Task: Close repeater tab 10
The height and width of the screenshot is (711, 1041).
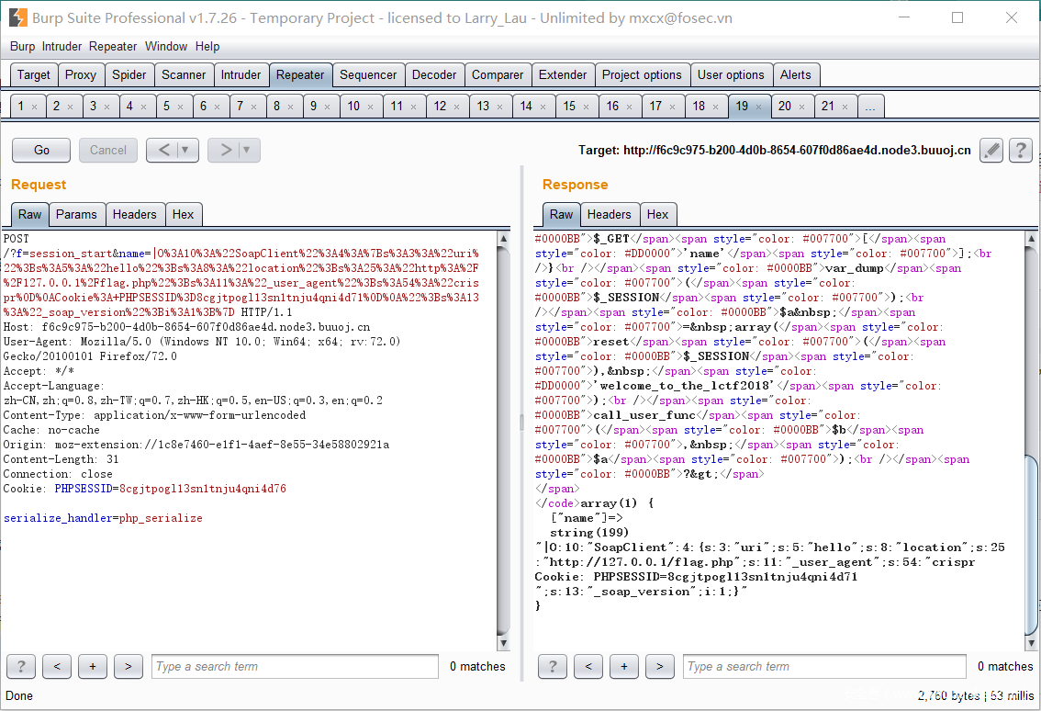Action: coord(371,107)
